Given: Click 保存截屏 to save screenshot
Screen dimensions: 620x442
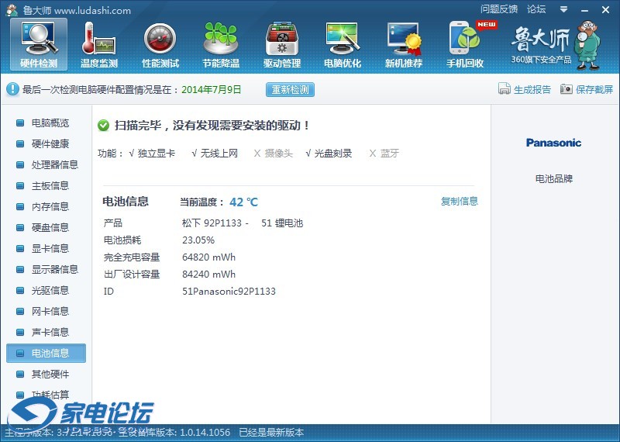Looking at the screenshot, I should (x=587, y=89).
